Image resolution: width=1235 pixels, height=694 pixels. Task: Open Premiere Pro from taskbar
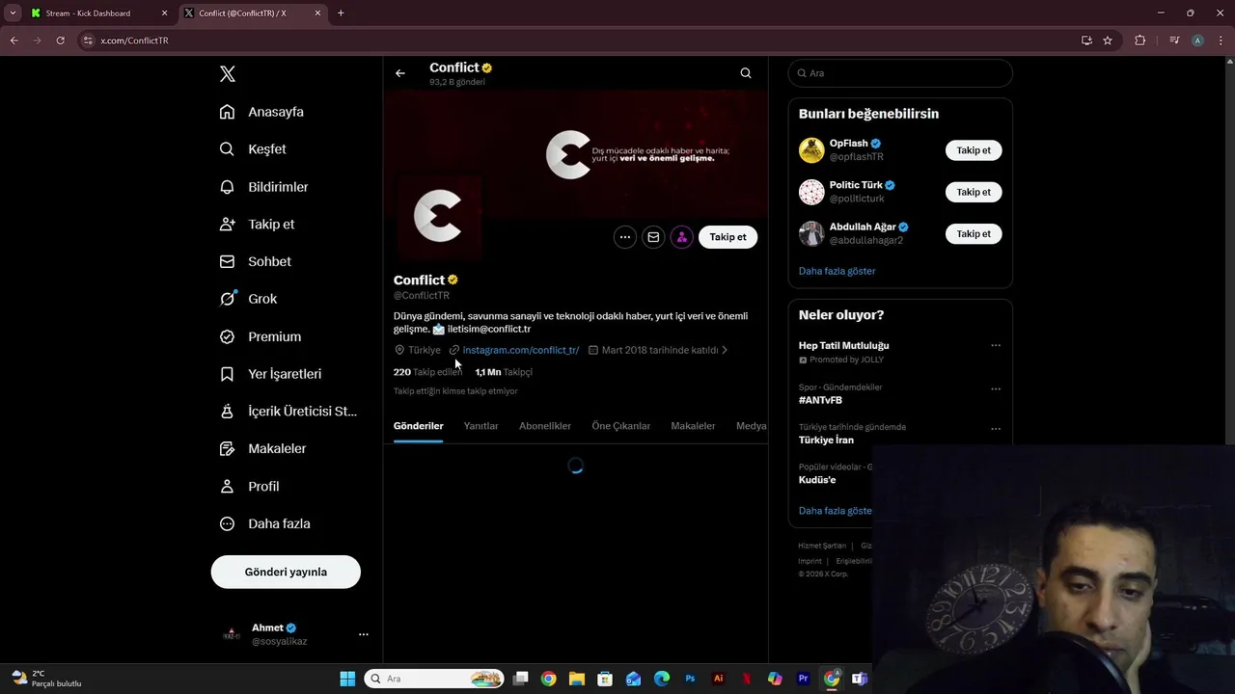tap(803, 679)
